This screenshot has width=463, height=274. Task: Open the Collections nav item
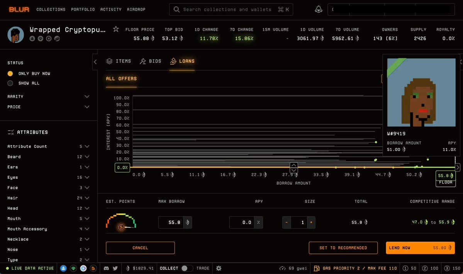click(x=51, y=9)
